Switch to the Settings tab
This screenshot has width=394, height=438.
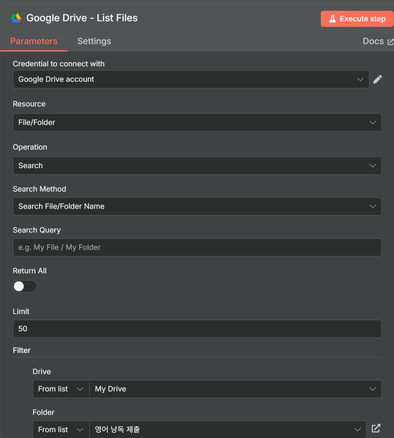coord(94,41)
